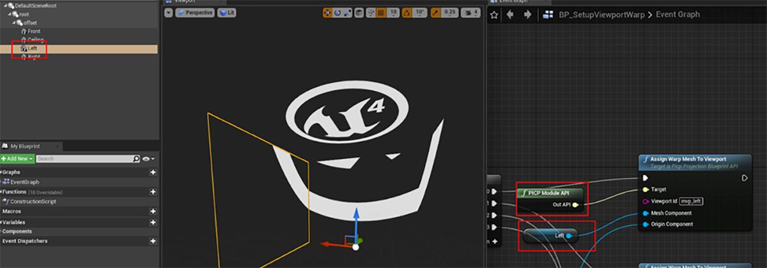Open grid snap size value 10
767x268 pixels.
[x=394, y=13]
